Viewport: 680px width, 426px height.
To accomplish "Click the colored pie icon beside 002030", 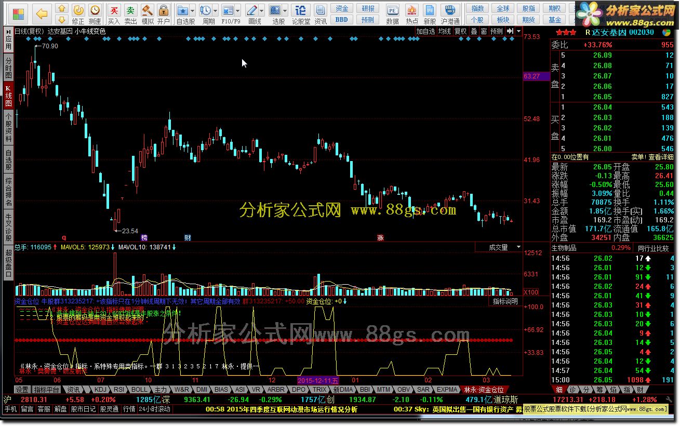I will [666, 32].
